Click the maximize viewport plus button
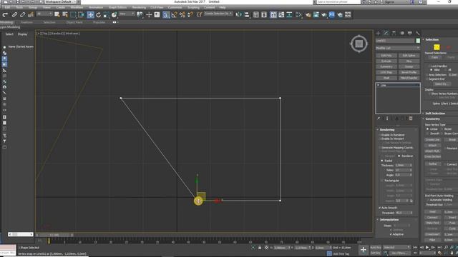The width and height of the screenshot is (458, 257). (364, 250)
